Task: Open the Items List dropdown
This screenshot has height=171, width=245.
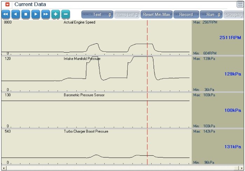Action: coord(127,15)
